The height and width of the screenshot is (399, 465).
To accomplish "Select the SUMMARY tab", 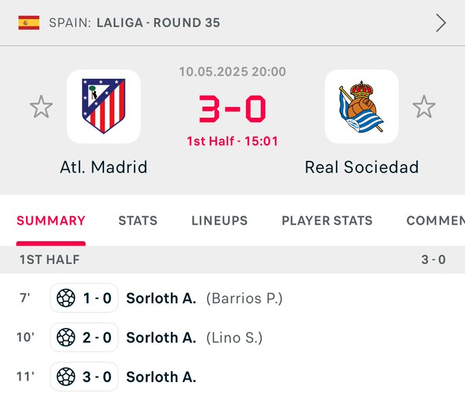I will point(51,220).
